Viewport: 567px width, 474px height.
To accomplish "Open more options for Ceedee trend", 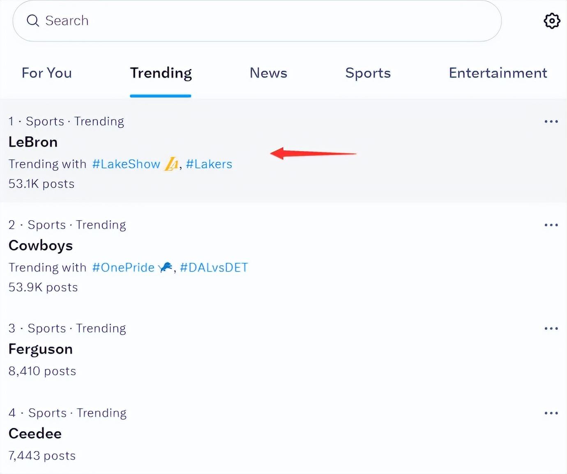I will 551,413.
